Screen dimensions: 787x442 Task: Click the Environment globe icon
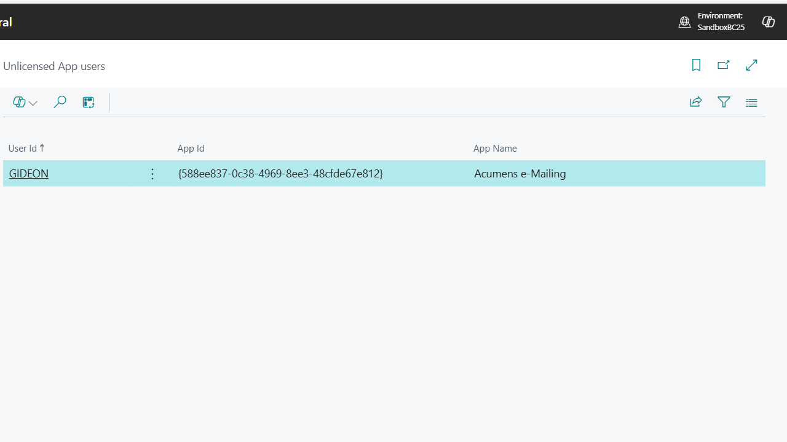click(684, 22)
